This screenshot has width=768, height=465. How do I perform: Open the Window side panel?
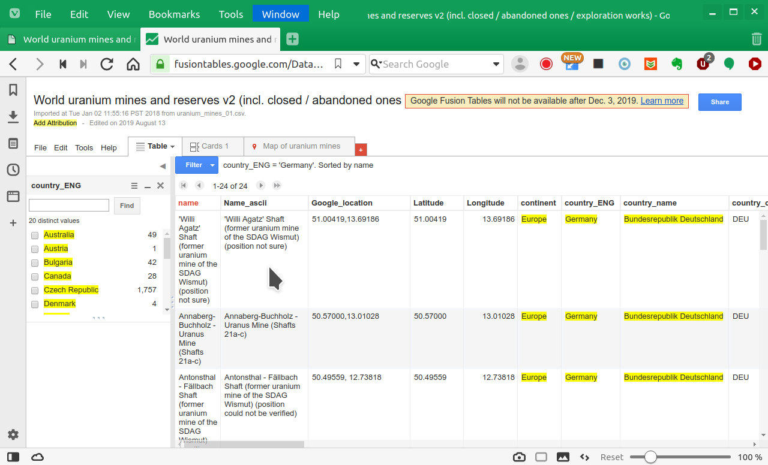coord(13,196)
